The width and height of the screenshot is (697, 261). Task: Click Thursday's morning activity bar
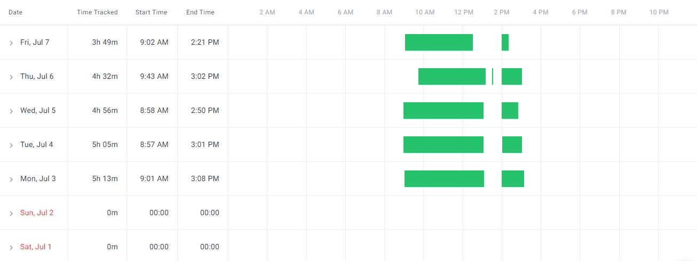(x=452, y=76)
